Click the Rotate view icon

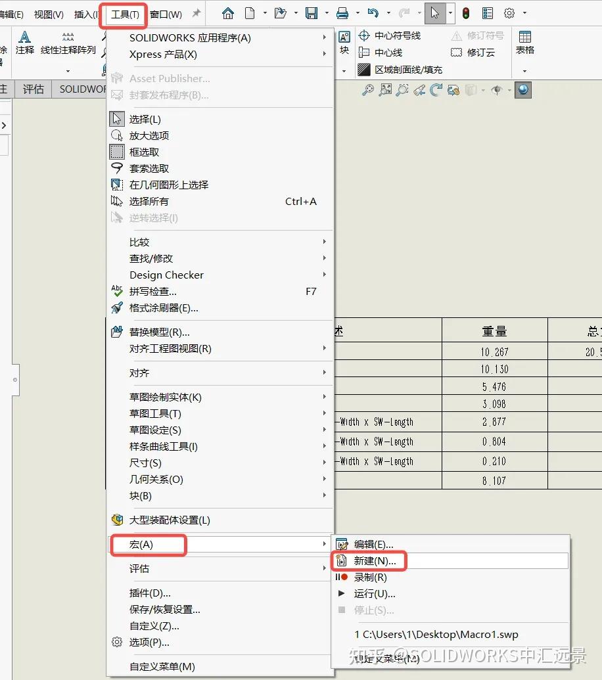click(x=436, y=90)
